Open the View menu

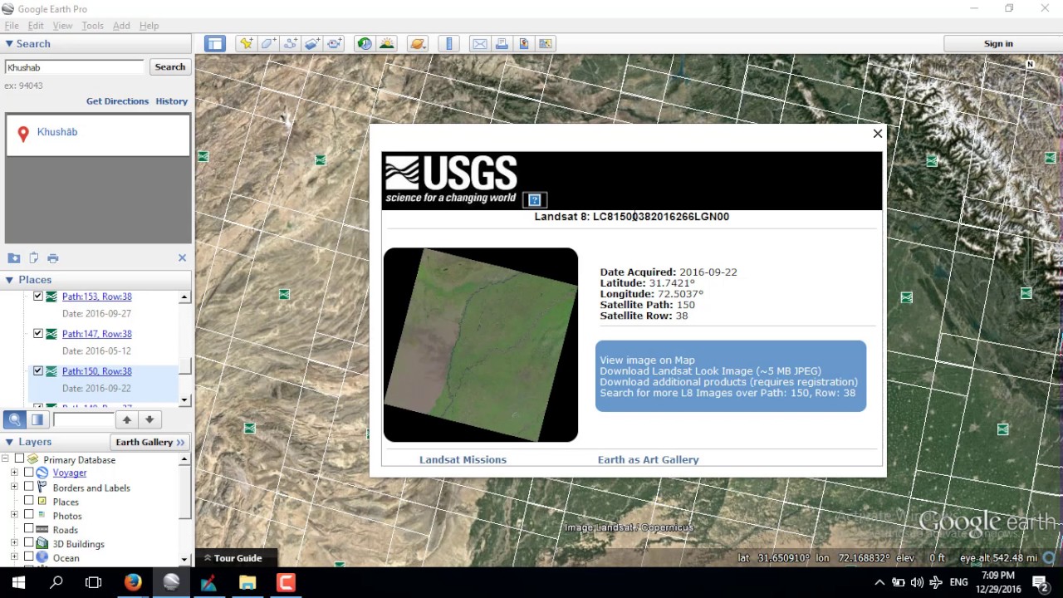62,26
